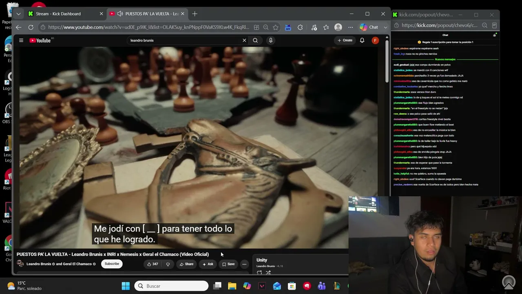Run the YouTube search magnifier button

255,40
